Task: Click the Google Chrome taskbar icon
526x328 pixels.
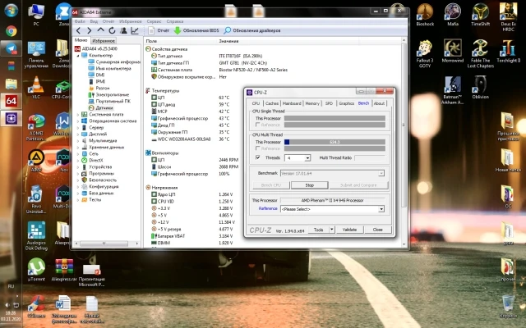Action: pyautogui.click(x=12, y=30)
